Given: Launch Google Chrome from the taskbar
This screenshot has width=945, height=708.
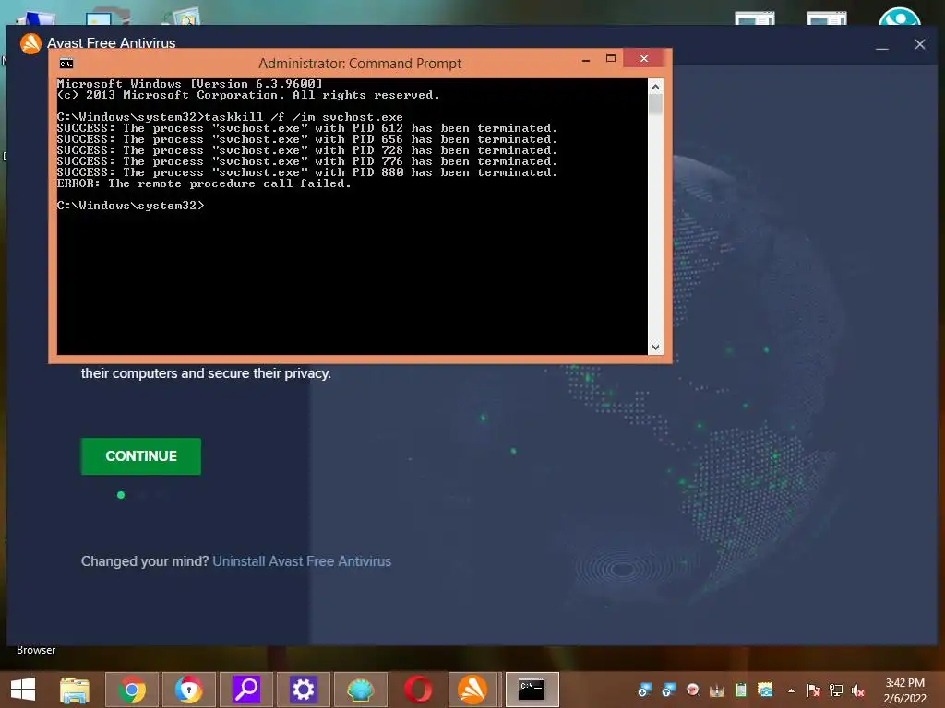Looking at the screenshot, I should (132, 690).
